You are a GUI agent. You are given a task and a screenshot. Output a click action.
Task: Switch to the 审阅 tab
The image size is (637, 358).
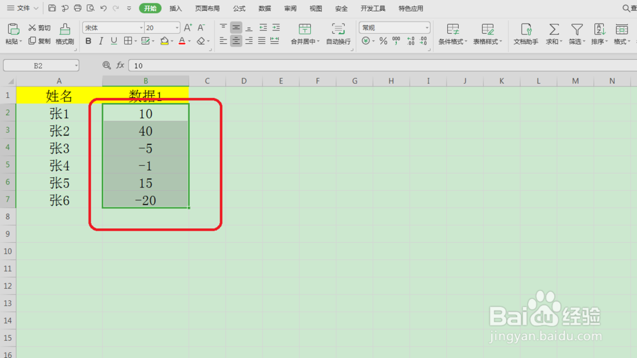tap(290, 8)
